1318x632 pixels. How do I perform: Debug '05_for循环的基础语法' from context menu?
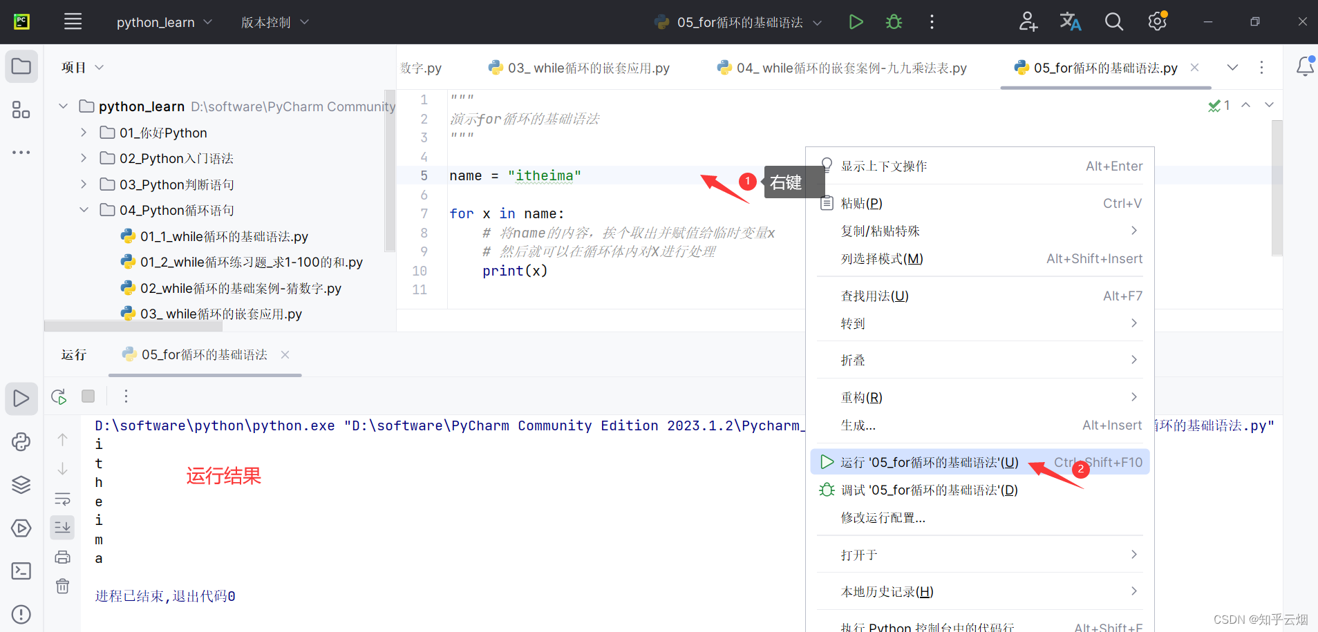[980, 490]
